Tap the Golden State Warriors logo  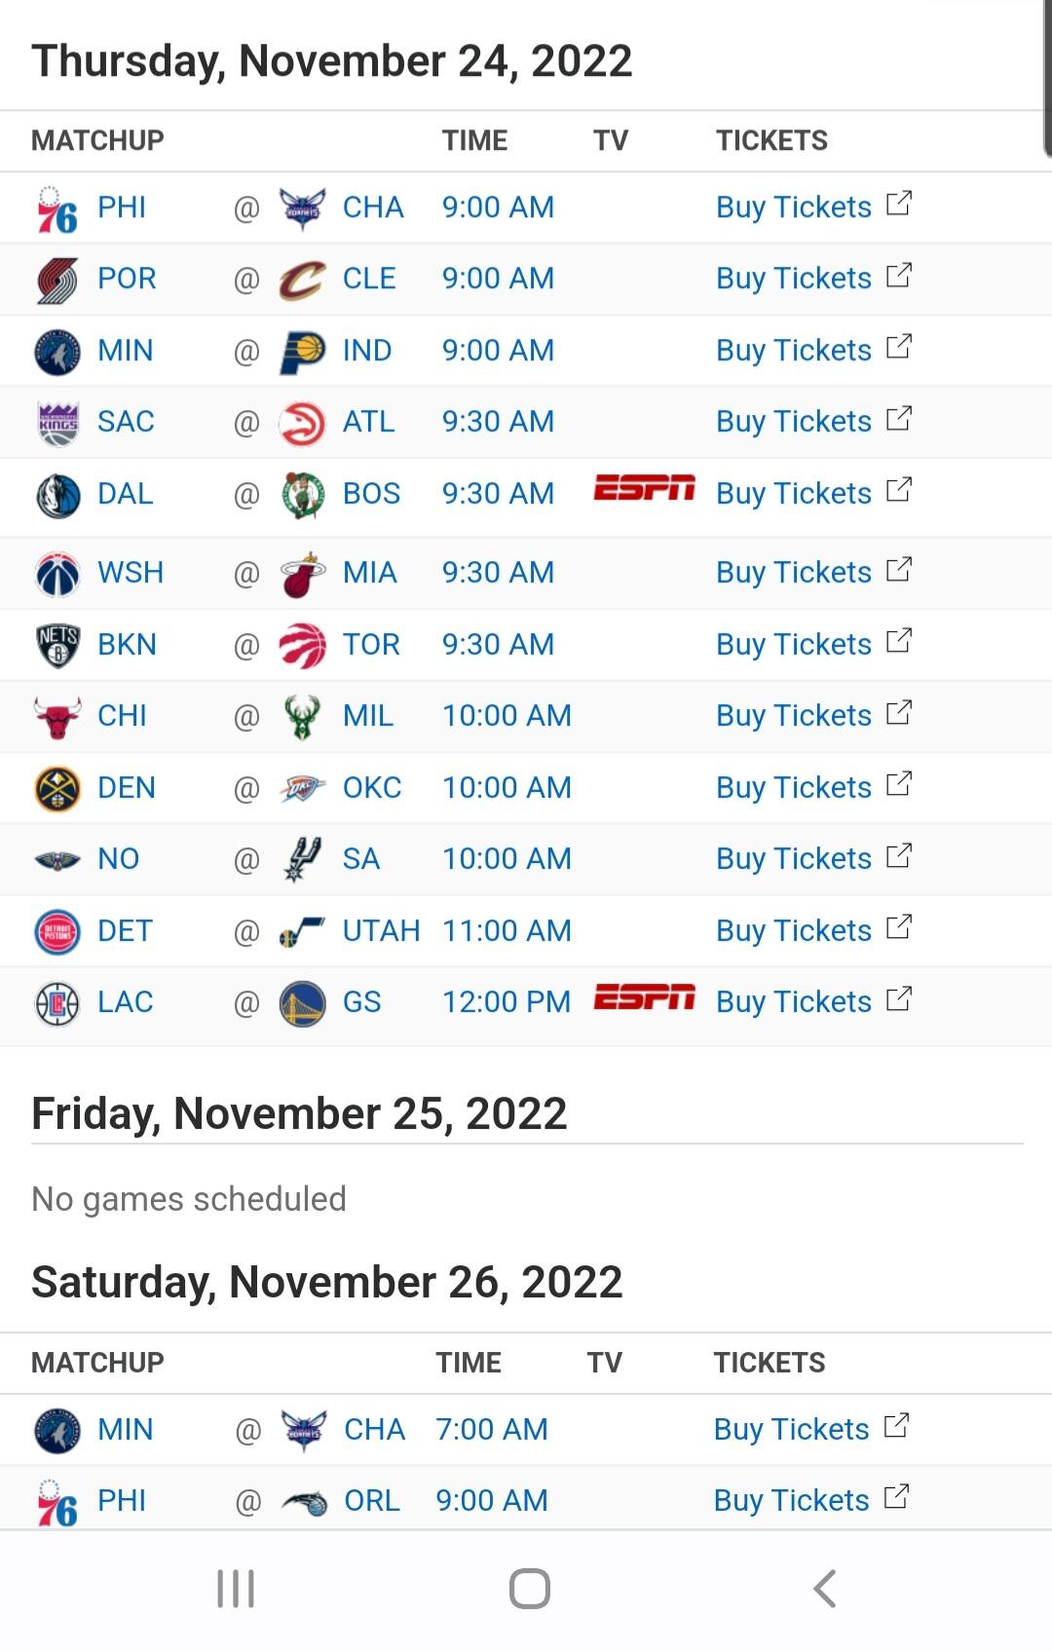coord(302,1003)
